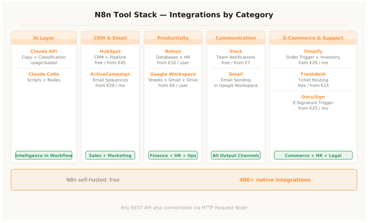Open the DocuSign entry
The width and height of the screenshot is (368, 223).
point(313,97)
